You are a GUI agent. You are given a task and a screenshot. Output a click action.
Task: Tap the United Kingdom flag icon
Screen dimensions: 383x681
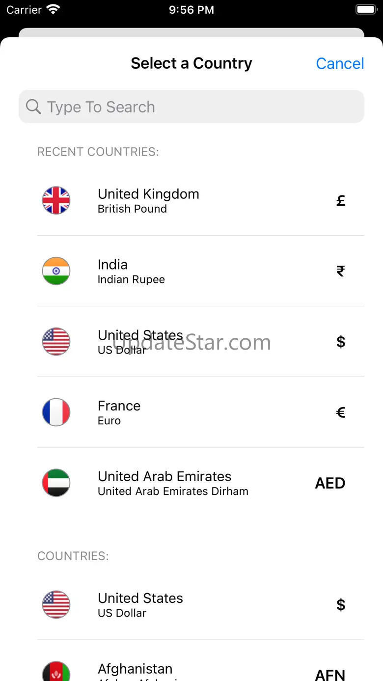(56, 200)
